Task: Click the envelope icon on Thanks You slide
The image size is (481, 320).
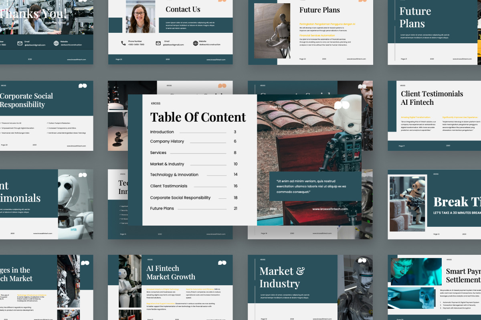Action: click(x=20, y=43)
